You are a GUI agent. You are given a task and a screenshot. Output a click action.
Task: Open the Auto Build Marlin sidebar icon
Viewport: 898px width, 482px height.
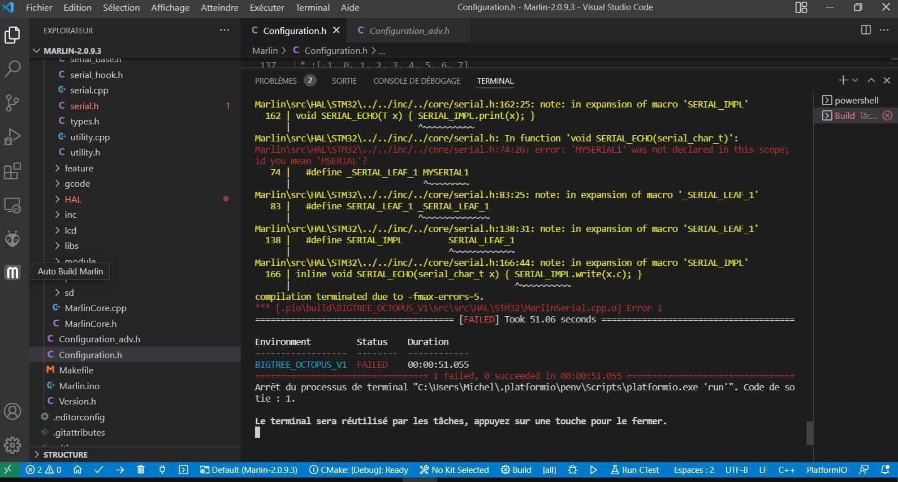(12, 273)
